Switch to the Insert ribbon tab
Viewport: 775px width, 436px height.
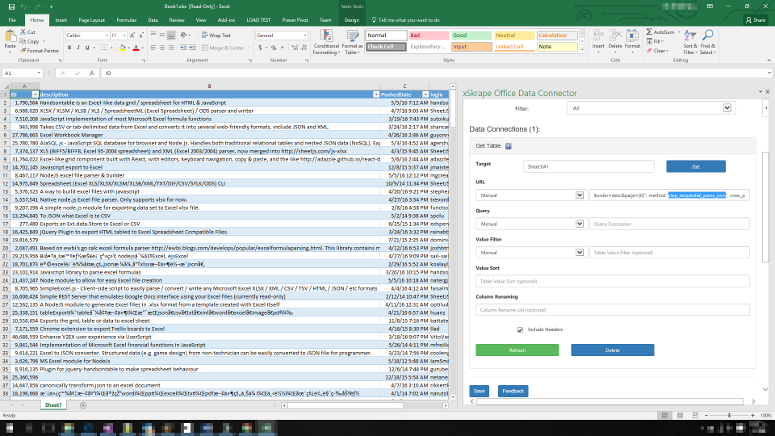click(x=61, y=20)
